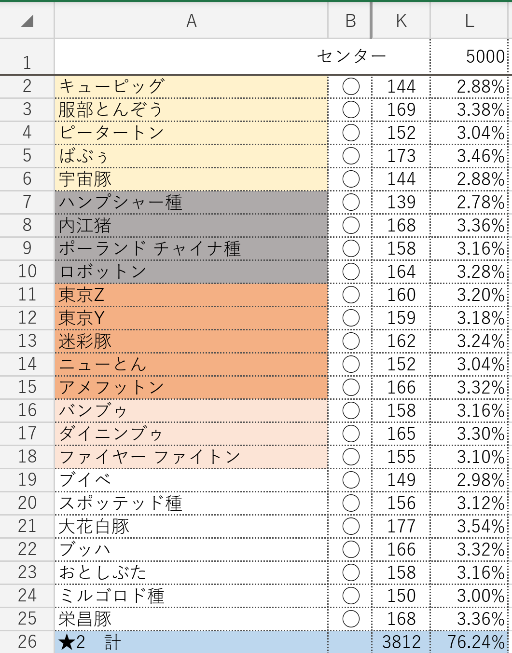Click the Select All corner triangle
The image size is (512, 653).
[27, 21]
